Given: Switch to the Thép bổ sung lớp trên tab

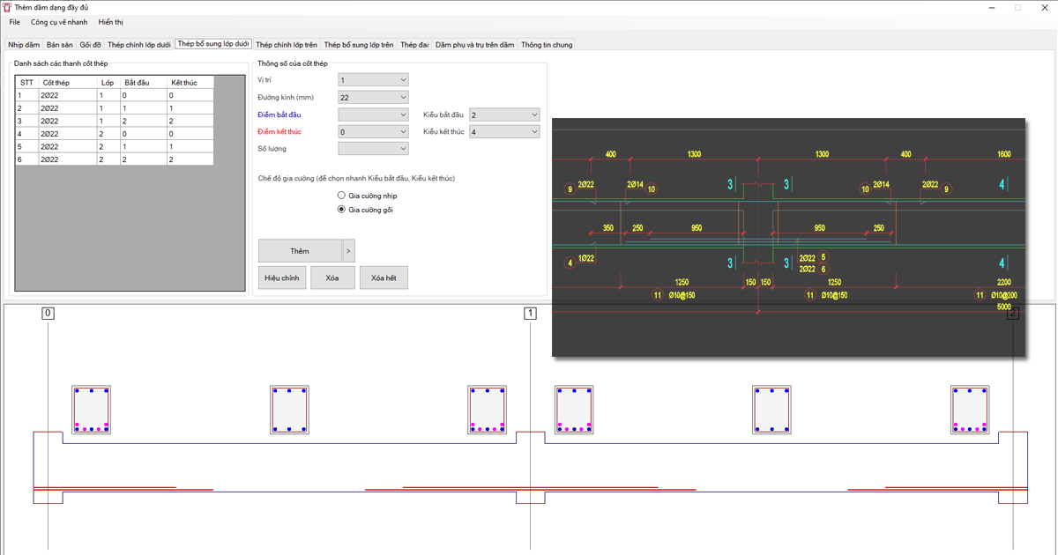Looking at the screenshot, I should [359, 44].
